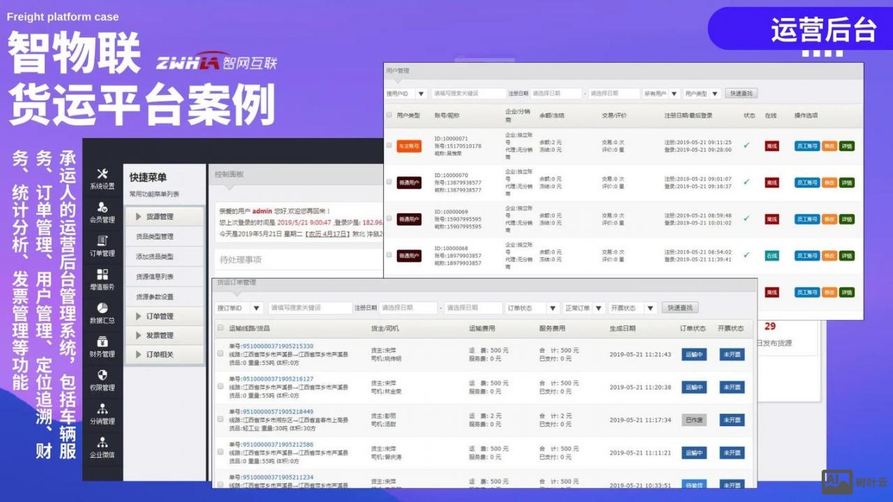This screenshot has width=893, height=502.
Task: Open the 数据汇总 data summary panel
Action: (x=103, y=312)
